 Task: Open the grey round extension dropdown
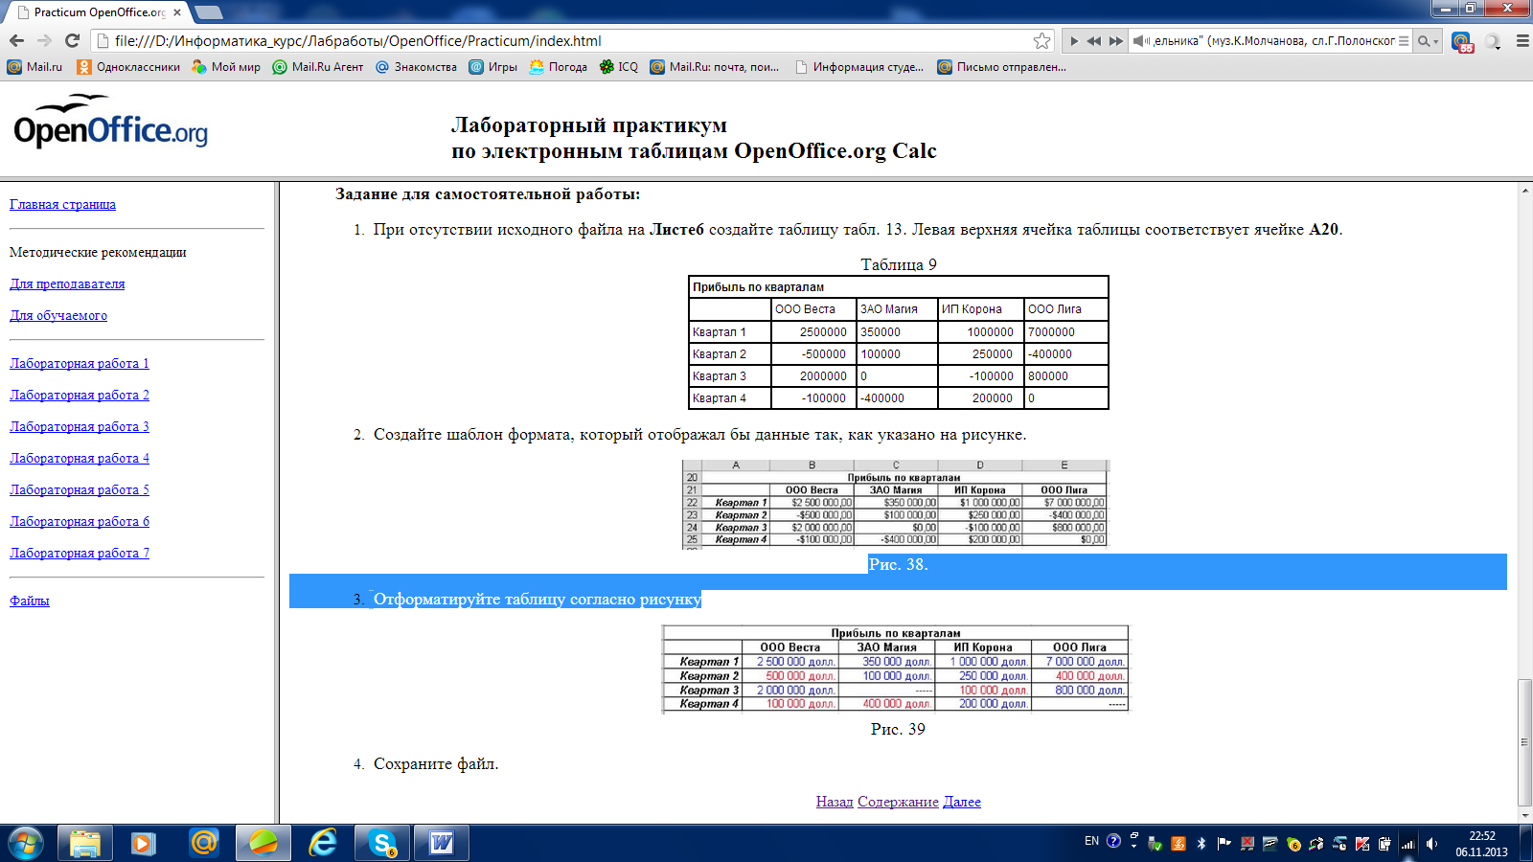pos(1493,41)
